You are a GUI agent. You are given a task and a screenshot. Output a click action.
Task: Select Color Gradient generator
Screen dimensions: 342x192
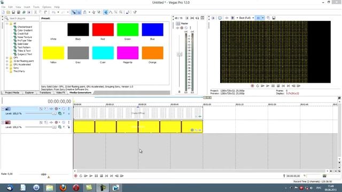(x=25, y=30)
